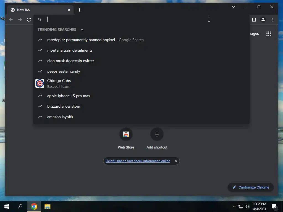Open the tab search chevron in the title bar

point(233,7)
